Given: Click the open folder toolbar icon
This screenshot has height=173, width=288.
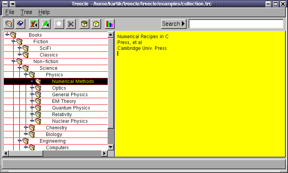Looking at the screenshot, I should point(9,24).
